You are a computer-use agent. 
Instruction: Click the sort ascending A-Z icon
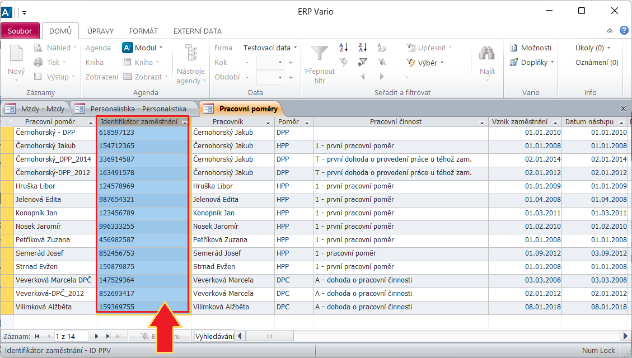click(x=344, y=48)
